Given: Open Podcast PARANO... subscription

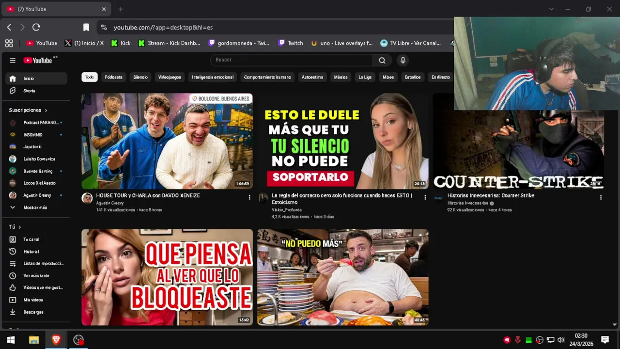Looking at the screenshot, I should click(x=36, y=123).
